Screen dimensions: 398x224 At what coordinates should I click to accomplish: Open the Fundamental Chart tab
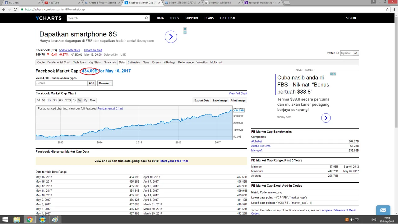click(x=59, y=62)
